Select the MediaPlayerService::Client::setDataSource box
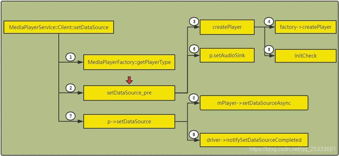Image resolution: width=339 pixels, height=156 pixels. click(59, 27)
